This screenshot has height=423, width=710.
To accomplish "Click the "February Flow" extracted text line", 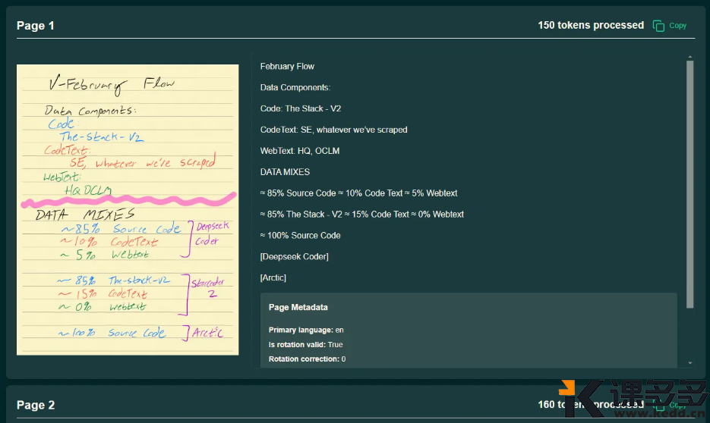I will pos(287,67).
